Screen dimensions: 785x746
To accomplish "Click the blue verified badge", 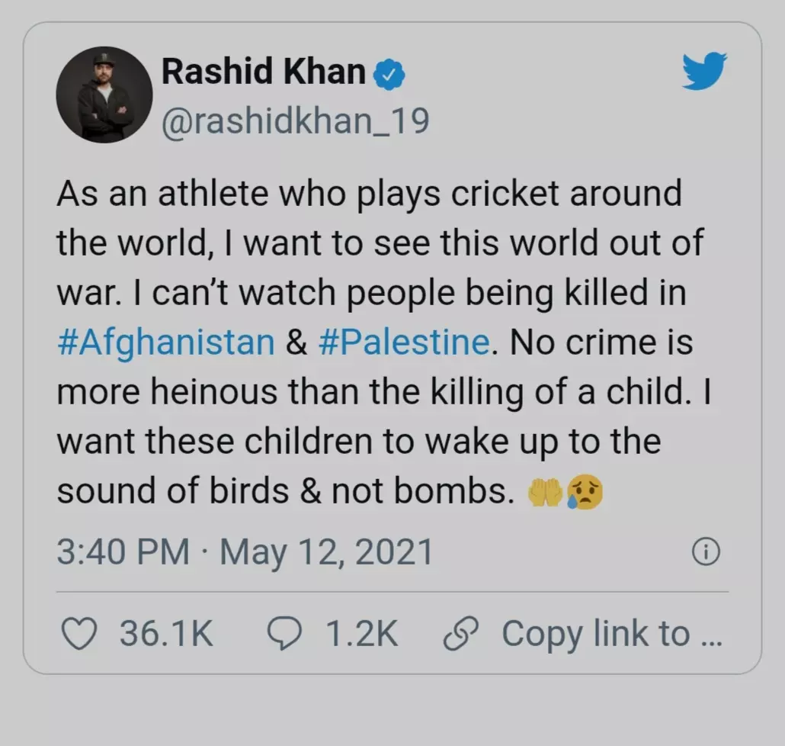I will click(389, 74).
